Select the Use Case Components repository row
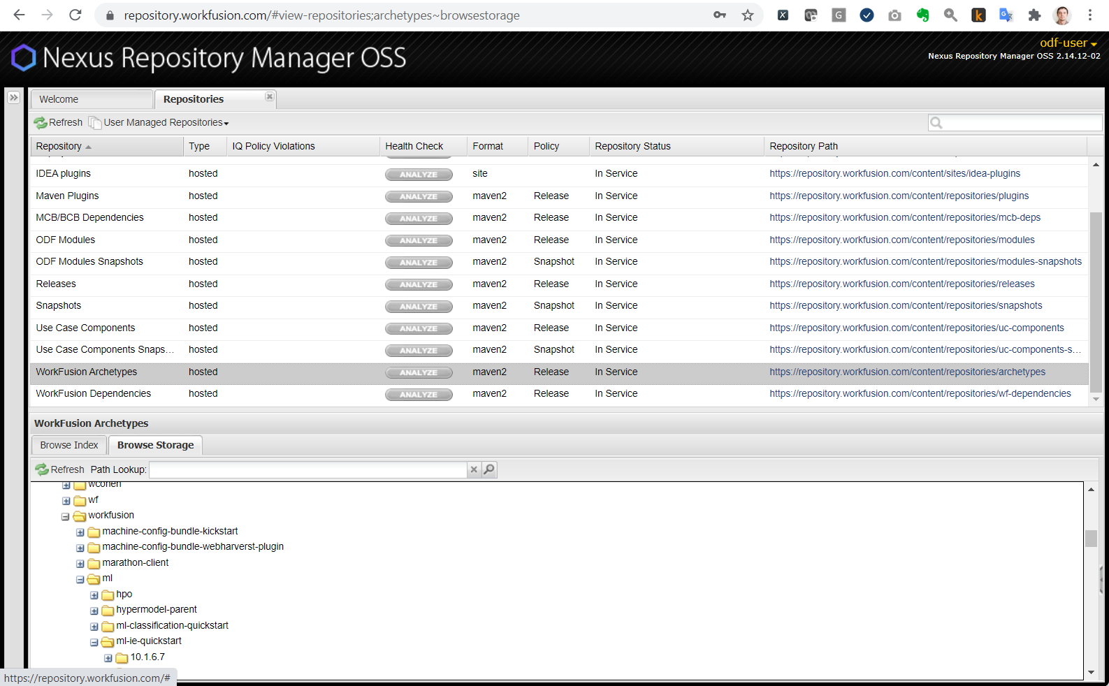The image size is (1109, 686). point(559,328)
